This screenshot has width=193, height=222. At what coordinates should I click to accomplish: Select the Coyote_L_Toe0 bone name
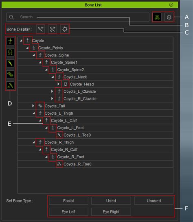[x=77, y=135]
